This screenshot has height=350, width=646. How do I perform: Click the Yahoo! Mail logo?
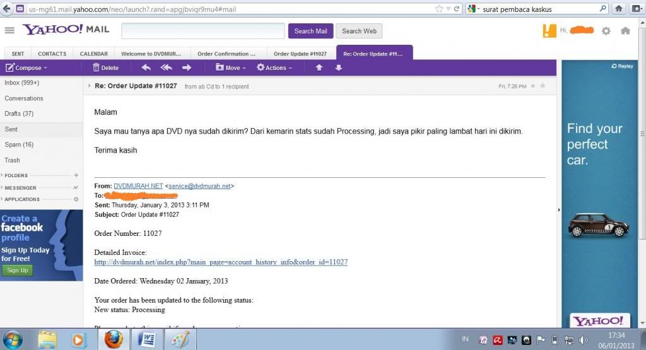(66, 29)
